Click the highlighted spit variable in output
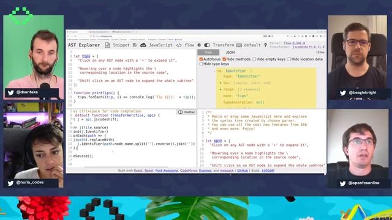This screenshot has height=220, width=392. click(x=218, y=141)
